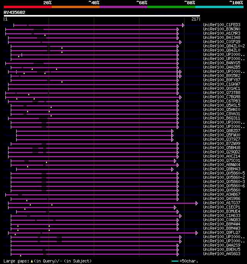
Task: Open the UniRef100_A1CMR3 subject label
Action: (x=222, y=33)
